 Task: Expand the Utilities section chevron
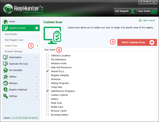pyautogui.click(x=37, y=77)
